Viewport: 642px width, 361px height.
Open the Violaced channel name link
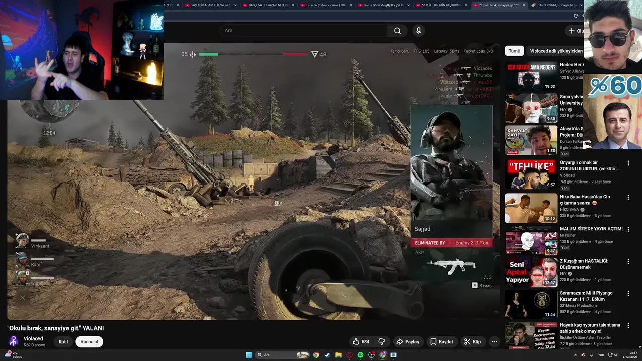tap(33, 339)
